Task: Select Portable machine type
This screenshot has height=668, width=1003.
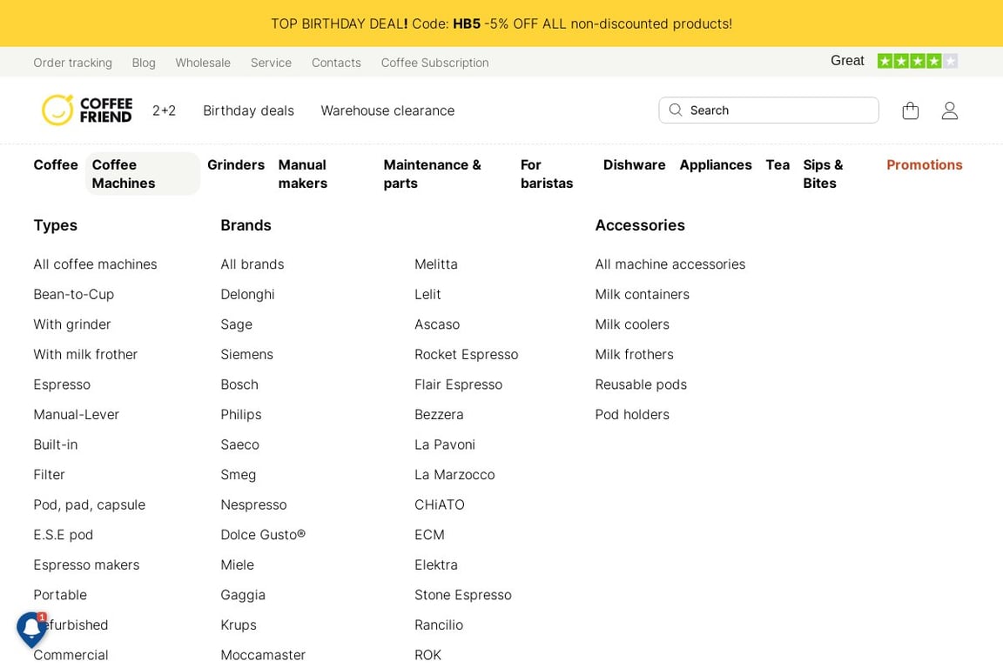Action: coord(59,594)
